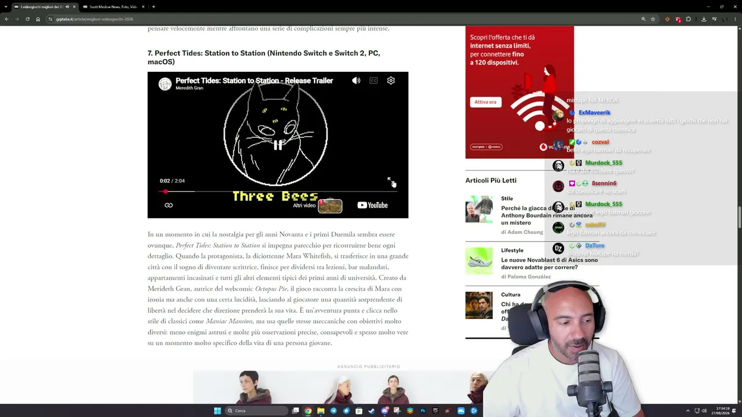
Task: Open the browser home page
Action: point(38,19)
